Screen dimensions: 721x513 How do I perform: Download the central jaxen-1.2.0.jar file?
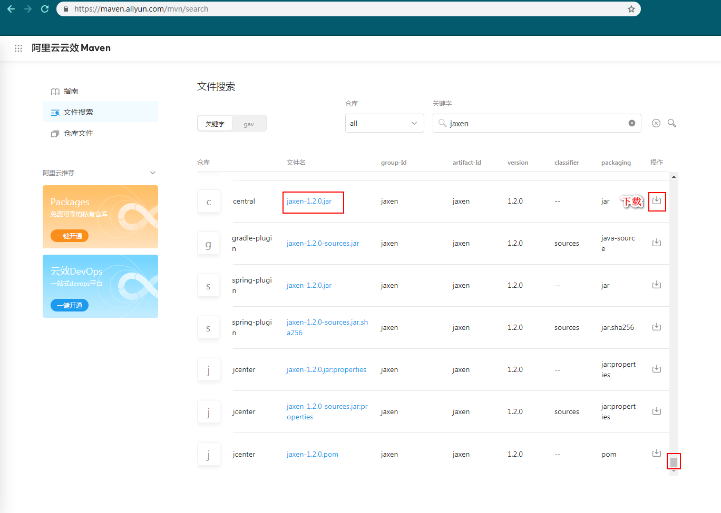coord(657,200)
